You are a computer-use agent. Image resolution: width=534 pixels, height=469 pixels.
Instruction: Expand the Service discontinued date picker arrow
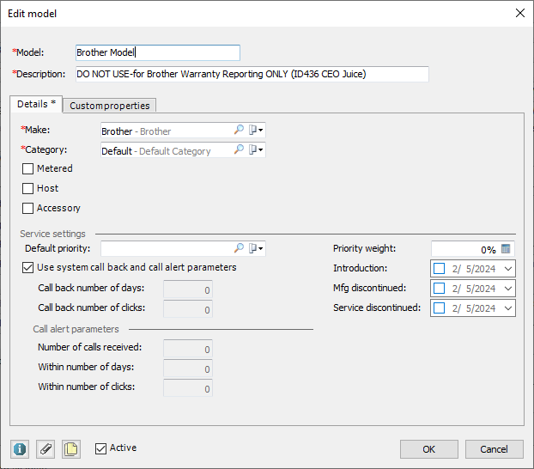point(508,308)
